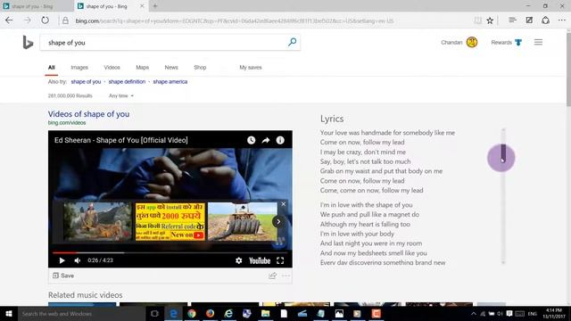Image resolution: width=571 pixels, height=321 pixels.
Task: Click the bing.com/videos green link
Action: (67, 123)
